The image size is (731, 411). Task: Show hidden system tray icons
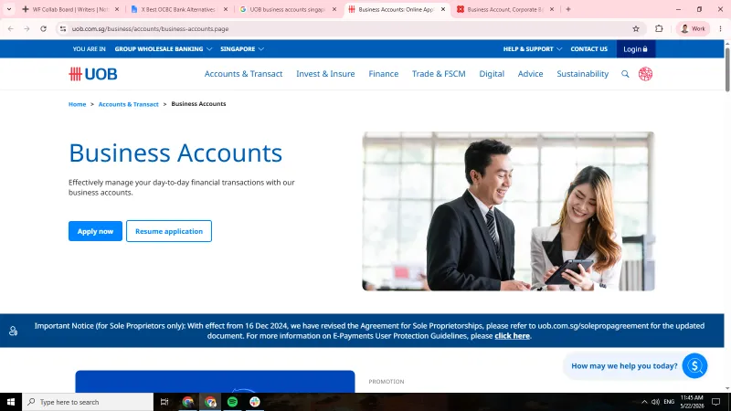point(644,402)
